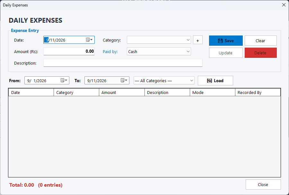Click the Description column header
Image resolution: width=289 pixels, height=195 pixels.
pyautogui.click(x=167, y=92)
